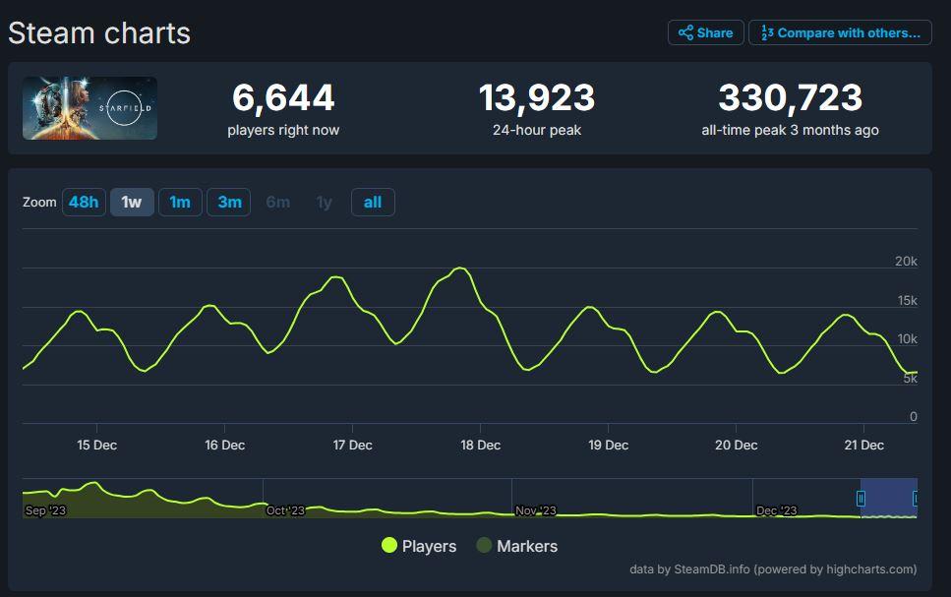Screen dimensions: 951x597
Task: Click the selected range in the navigator
Action: pos(888,498)
